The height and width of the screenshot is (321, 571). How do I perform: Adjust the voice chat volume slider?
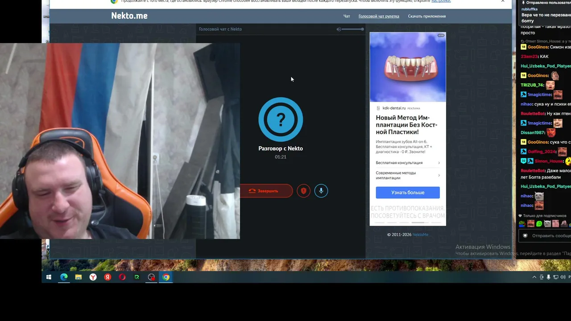click(x=353, y=29)
